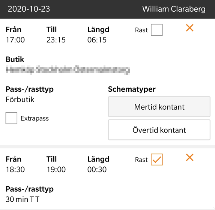The image size is (215, 210).
Task: Open the Längd value 06:15
Action: click(97, 40)
